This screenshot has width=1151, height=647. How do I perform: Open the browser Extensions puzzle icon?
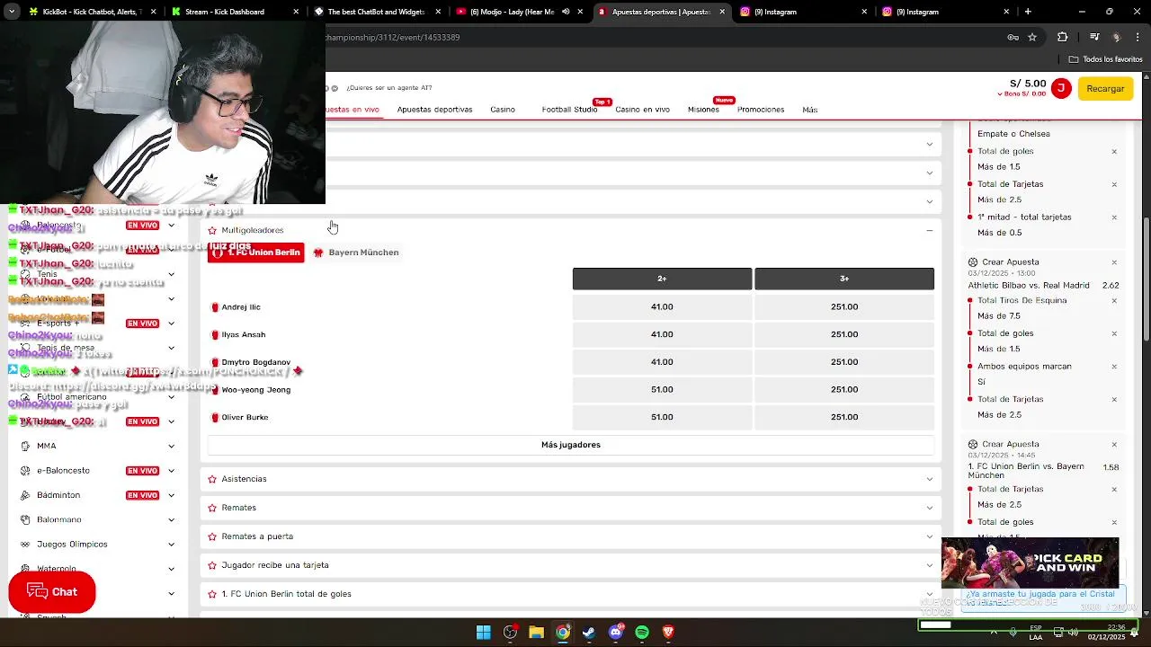click(1063, 38)
